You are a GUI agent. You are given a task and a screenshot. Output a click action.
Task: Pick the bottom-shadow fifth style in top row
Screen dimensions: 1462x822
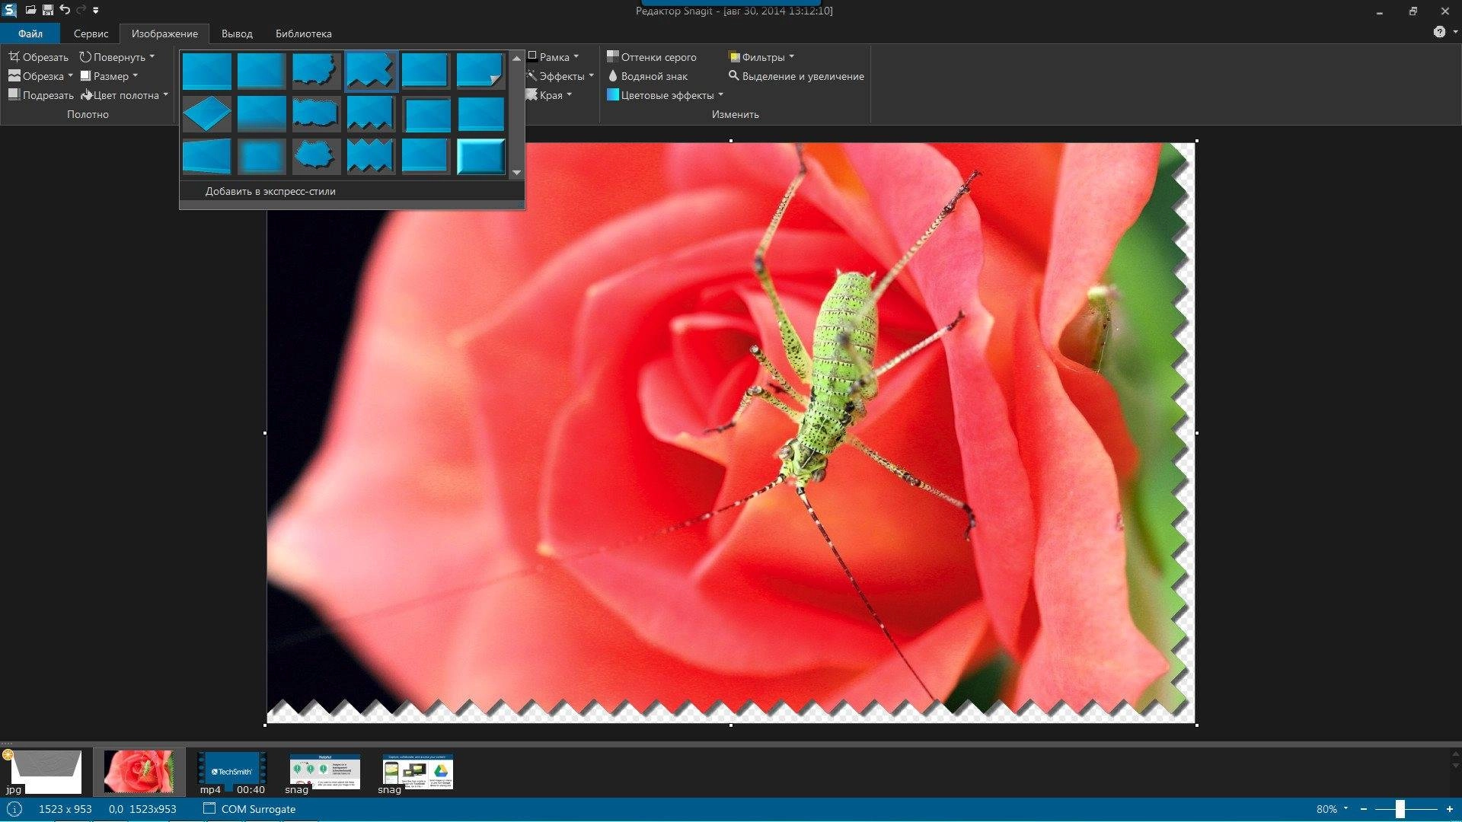pyautogui.click(x=426, y=71)
